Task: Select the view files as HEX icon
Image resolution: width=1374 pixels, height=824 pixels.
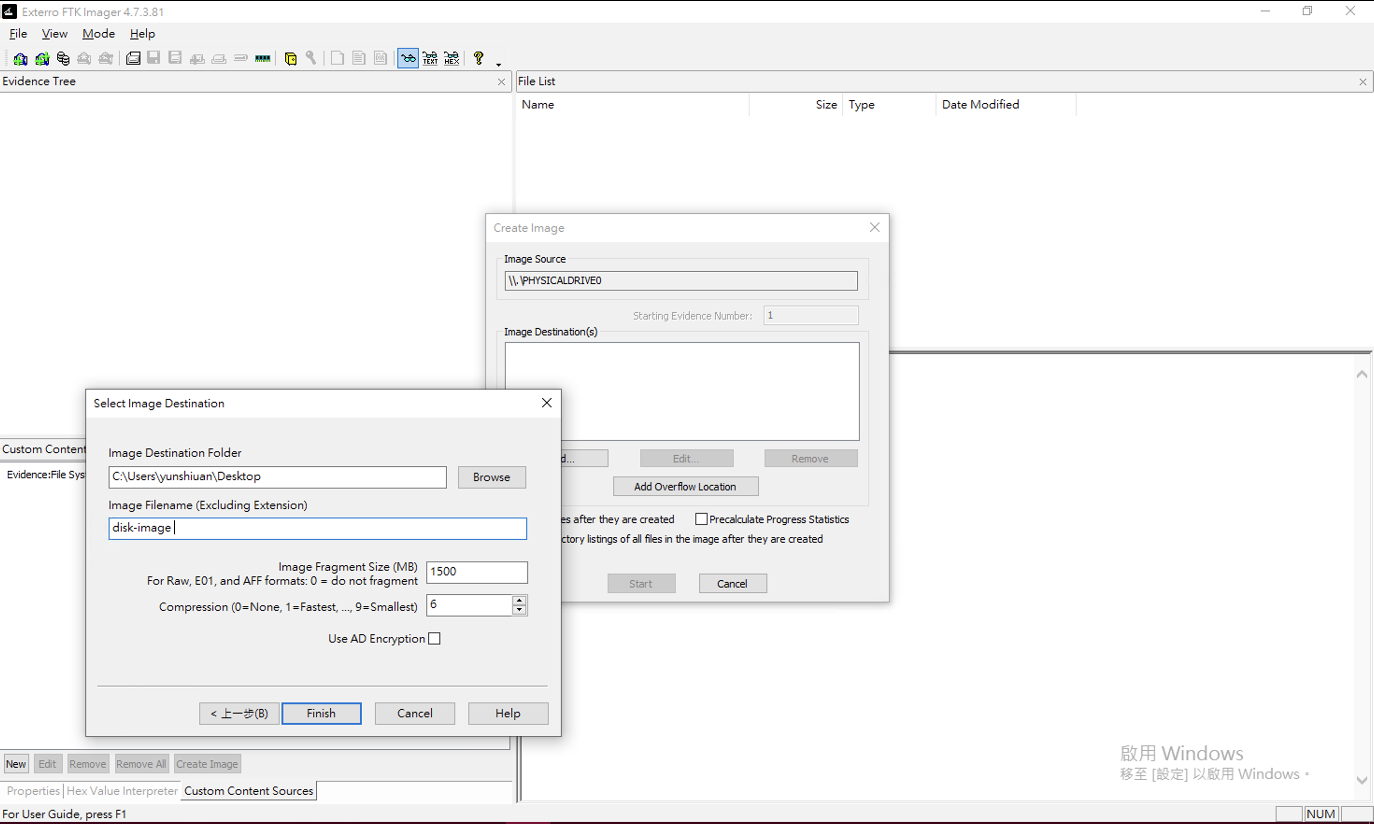Action: click(451, 58)
